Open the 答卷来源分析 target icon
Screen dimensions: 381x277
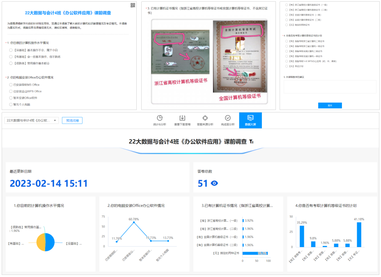(205, 118)
